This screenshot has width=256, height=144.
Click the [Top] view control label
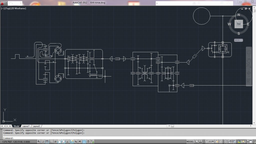(7, 8)
